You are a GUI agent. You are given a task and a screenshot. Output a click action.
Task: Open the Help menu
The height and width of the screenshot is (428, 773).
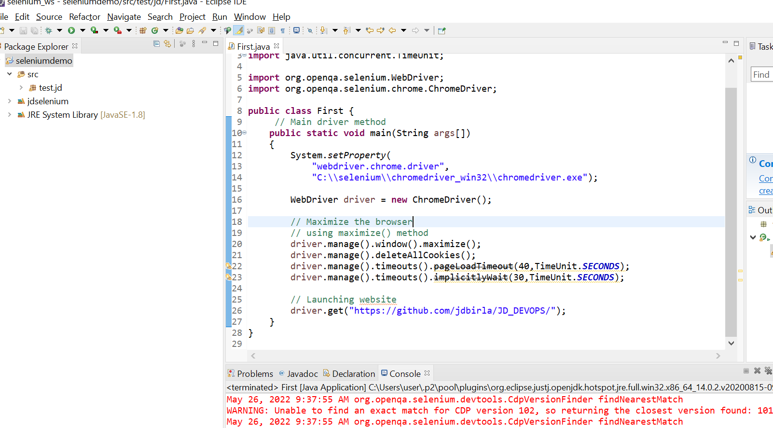[x=281, y=17]
